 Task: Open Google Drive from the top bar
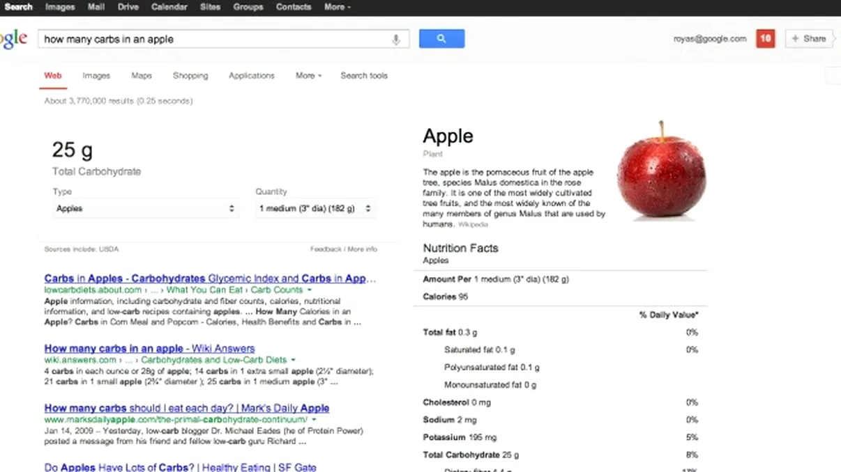coord(128,7)
